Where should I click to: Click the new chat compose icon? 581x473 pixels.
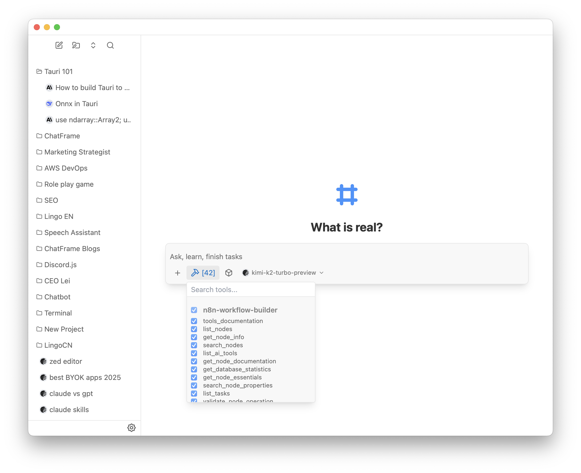tap(59, 45)
